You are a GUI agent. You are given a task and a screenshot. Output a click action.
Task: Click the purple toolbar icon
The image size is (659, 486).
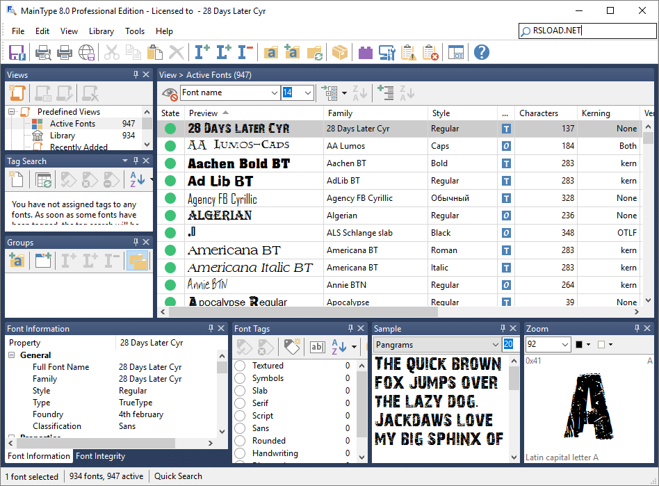click(x=365, y=52)
